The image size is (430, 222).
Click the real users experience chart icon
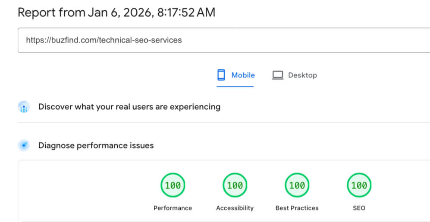(x=24, y=107)
